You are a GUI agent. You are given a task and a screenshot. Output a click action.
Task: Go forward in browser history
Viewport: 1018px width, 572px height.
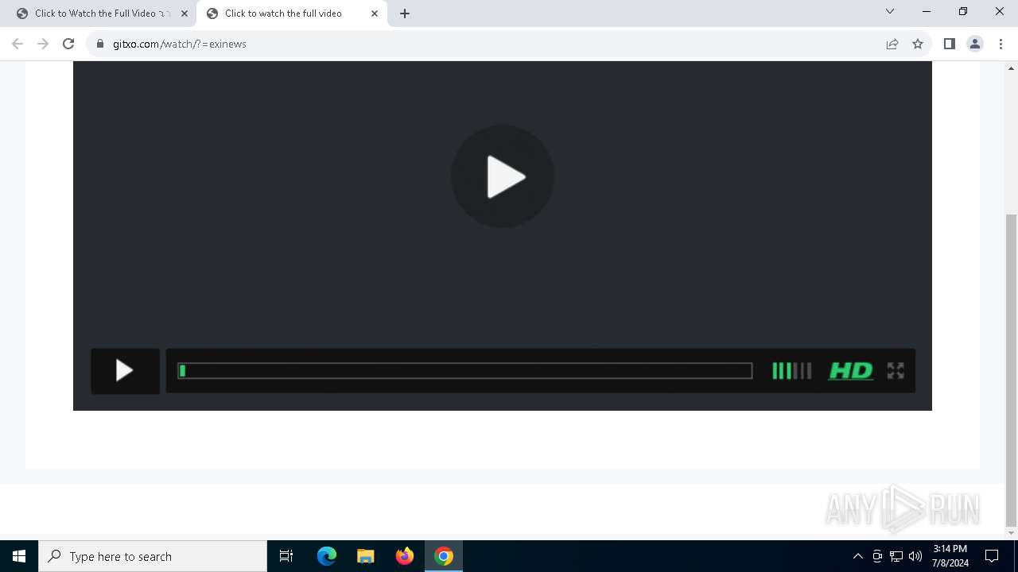[x=43, y=44]
